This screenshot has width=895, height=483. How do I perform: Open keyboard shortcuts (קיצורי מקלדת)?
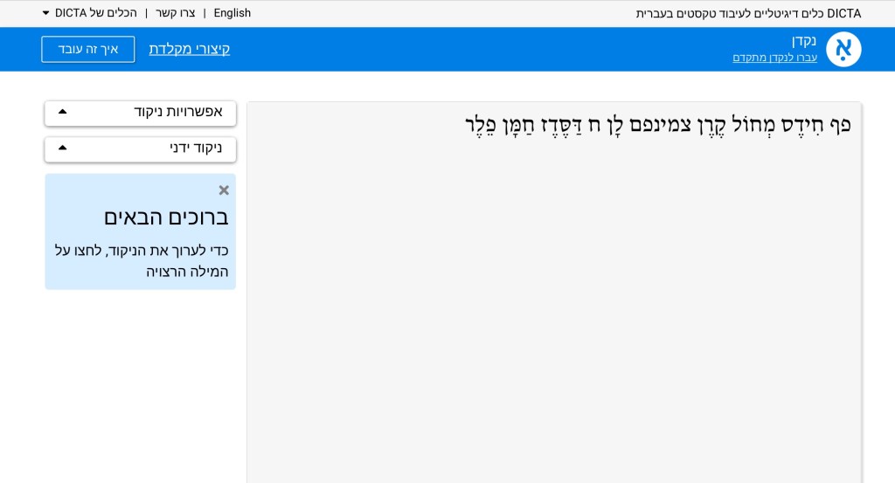point(189,49)
